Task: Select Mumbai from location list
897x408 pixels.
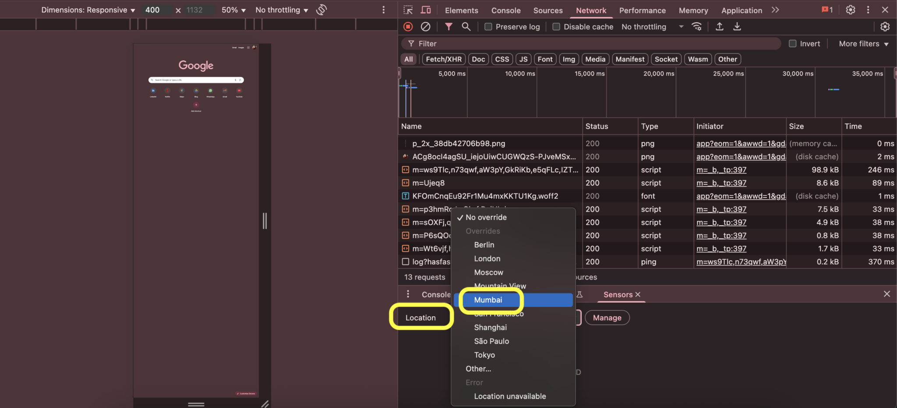Action: click(488, 300)
